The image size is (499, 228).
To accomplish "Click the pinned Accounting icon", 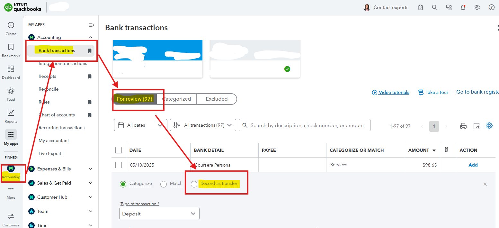I will coord(11,168).
